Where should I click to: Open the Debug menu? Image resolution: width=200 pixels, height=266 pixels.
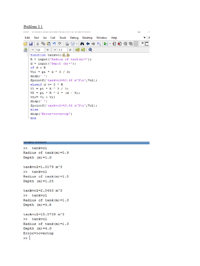74,38
